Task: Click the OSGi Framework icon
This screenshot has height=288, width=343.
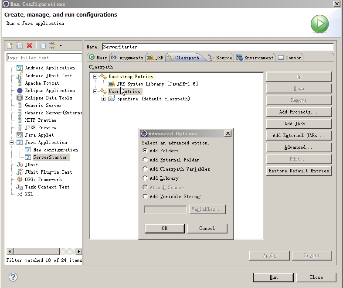Action: pos(20,179)
